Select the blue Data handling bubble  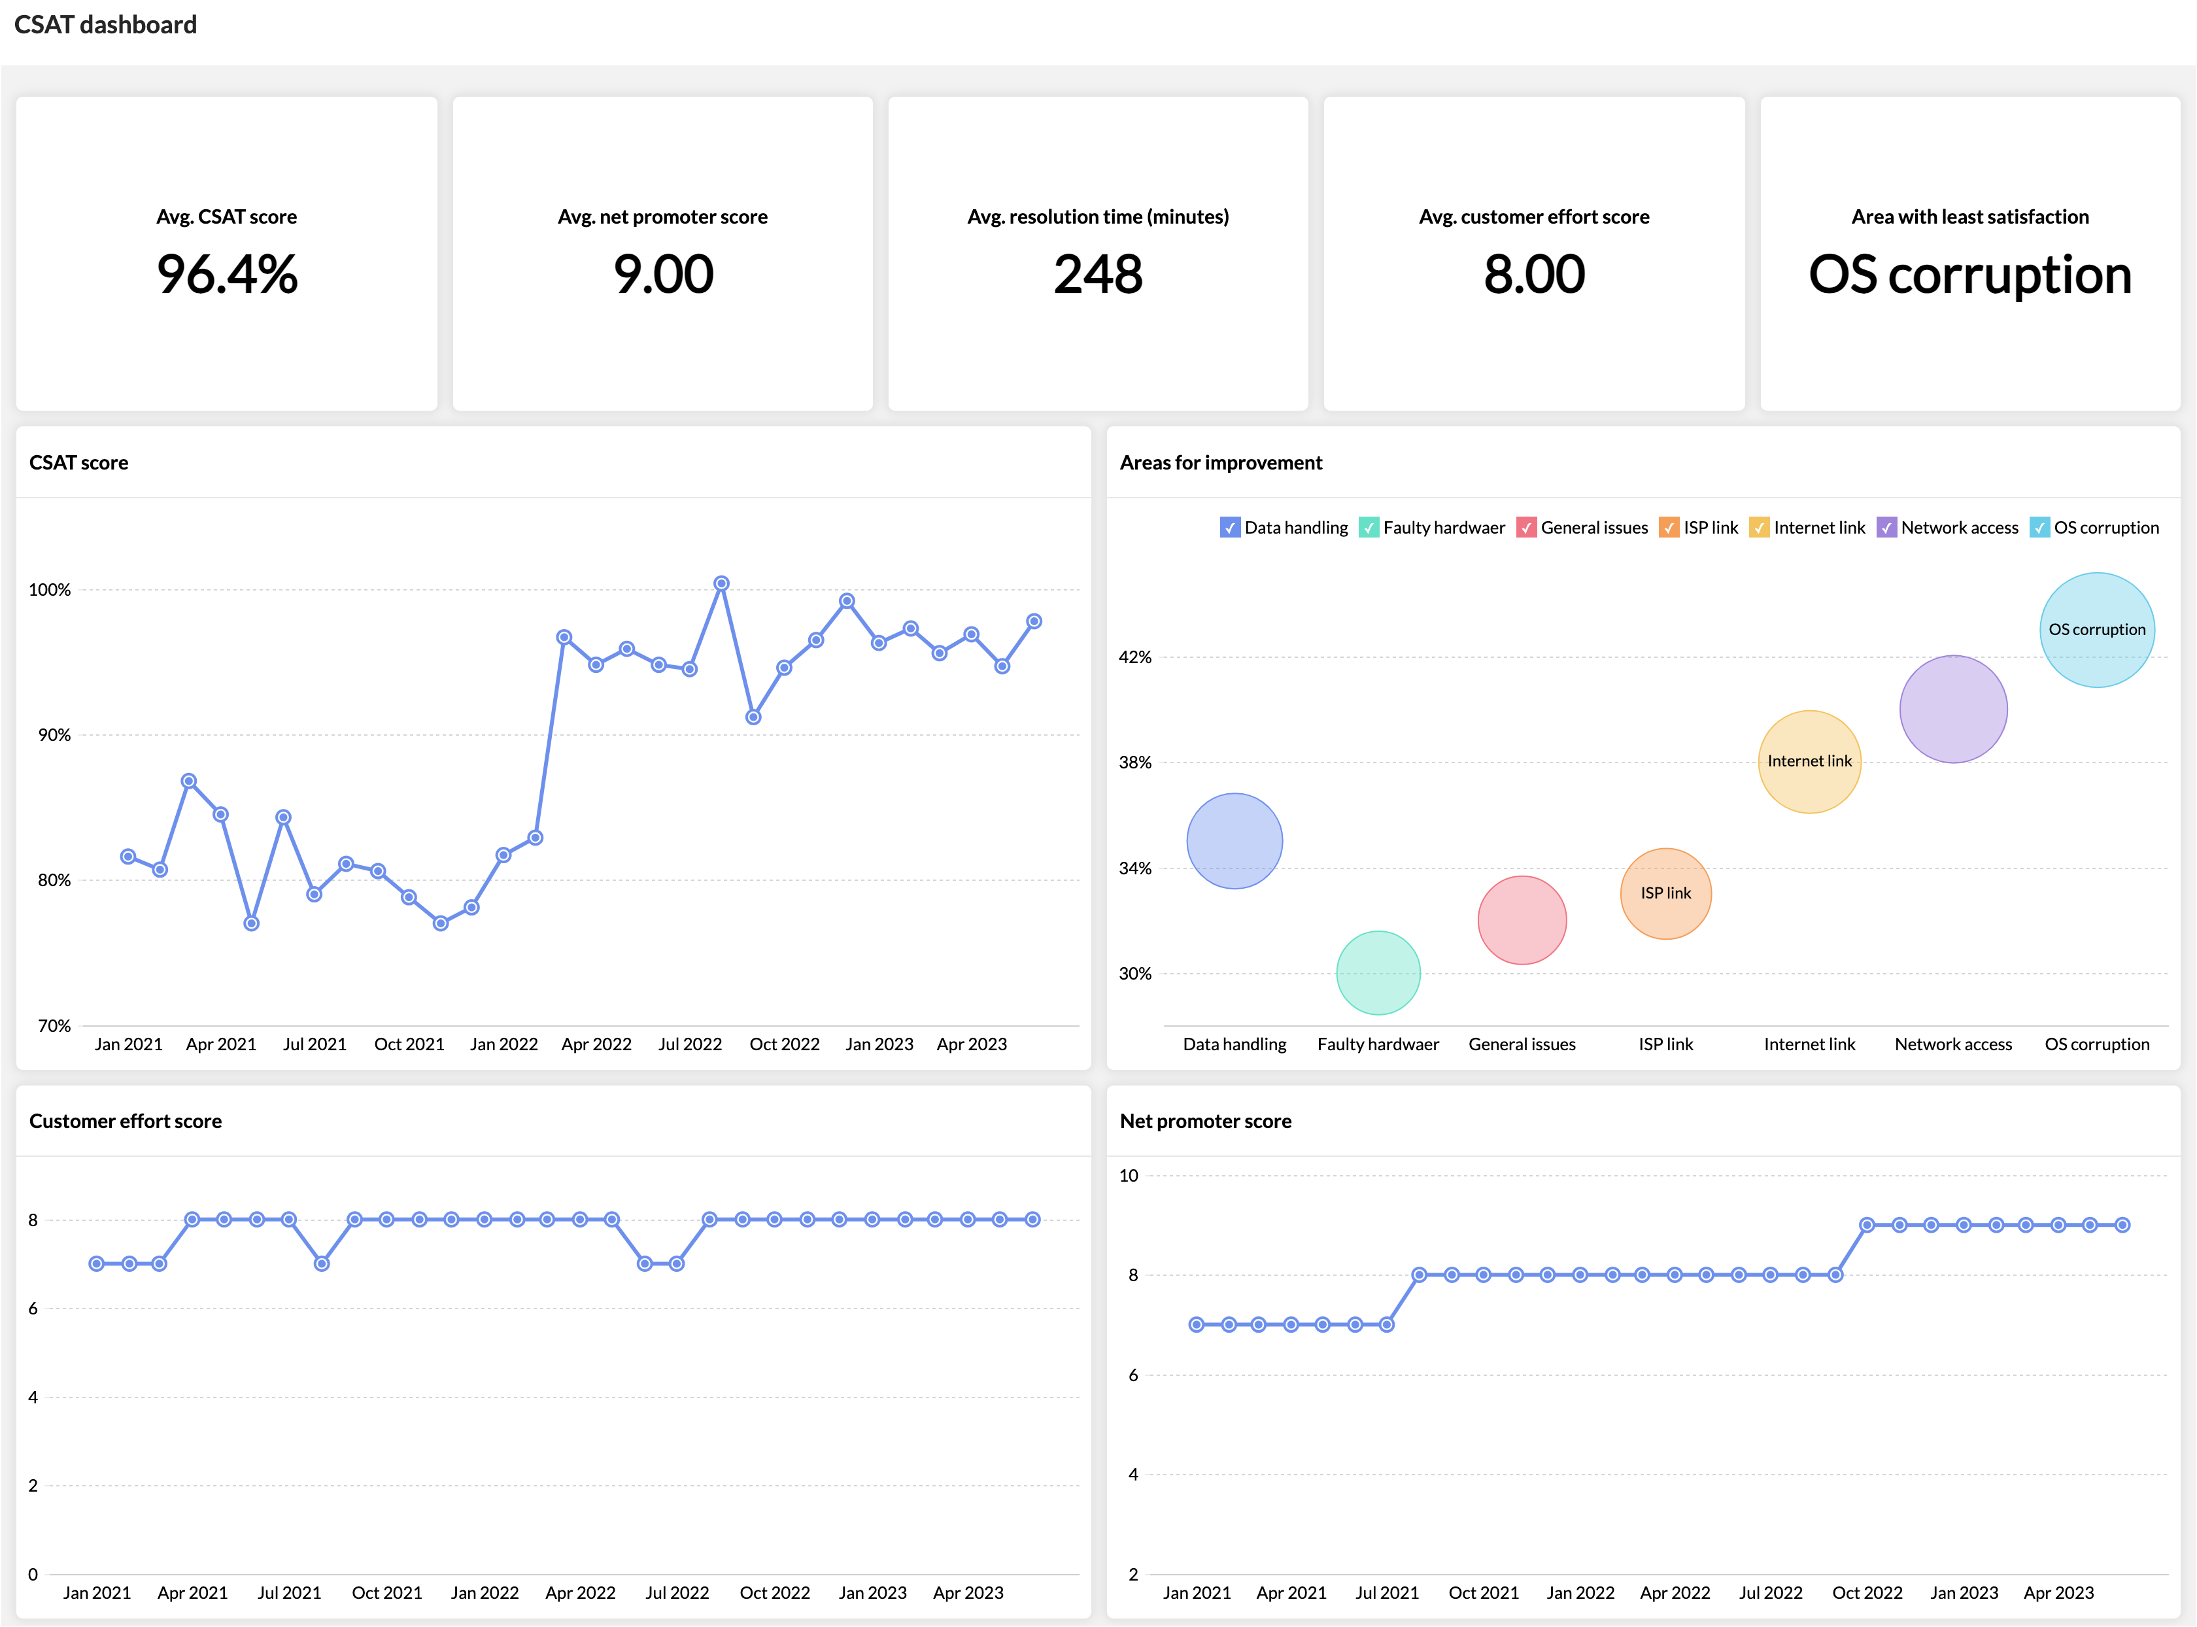[x=1234, y=841]
